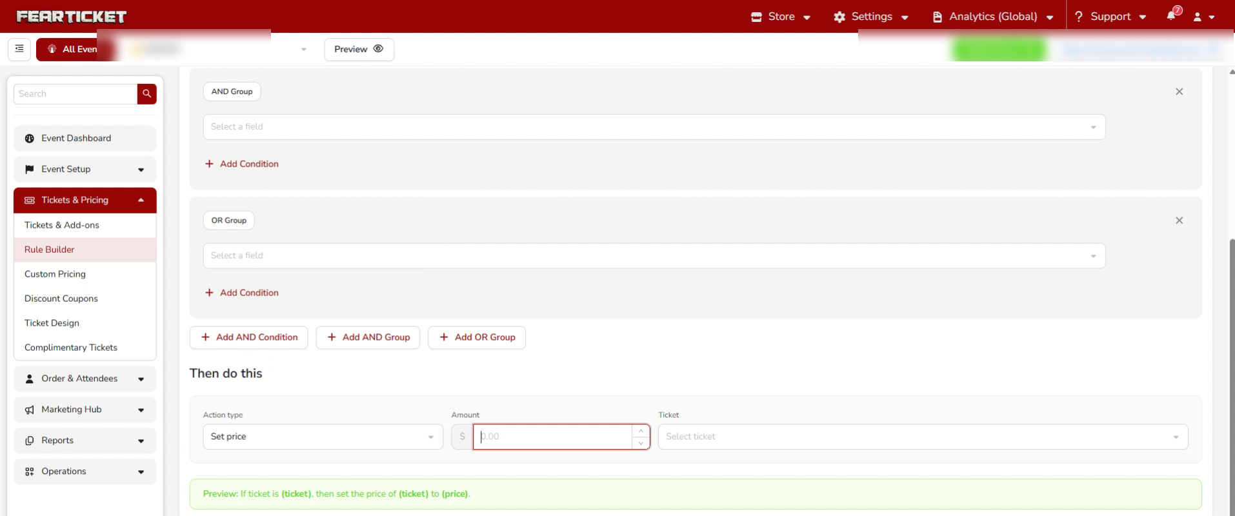Viewport: 1235px width, 516px height.
Task: Click the Operations grid icon
Action: tap(29, 472)
